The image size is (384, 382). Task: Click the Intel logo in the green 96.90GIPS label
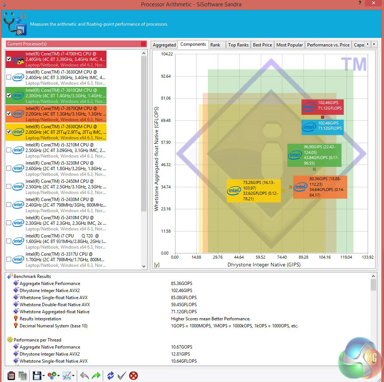pos(295,155)
